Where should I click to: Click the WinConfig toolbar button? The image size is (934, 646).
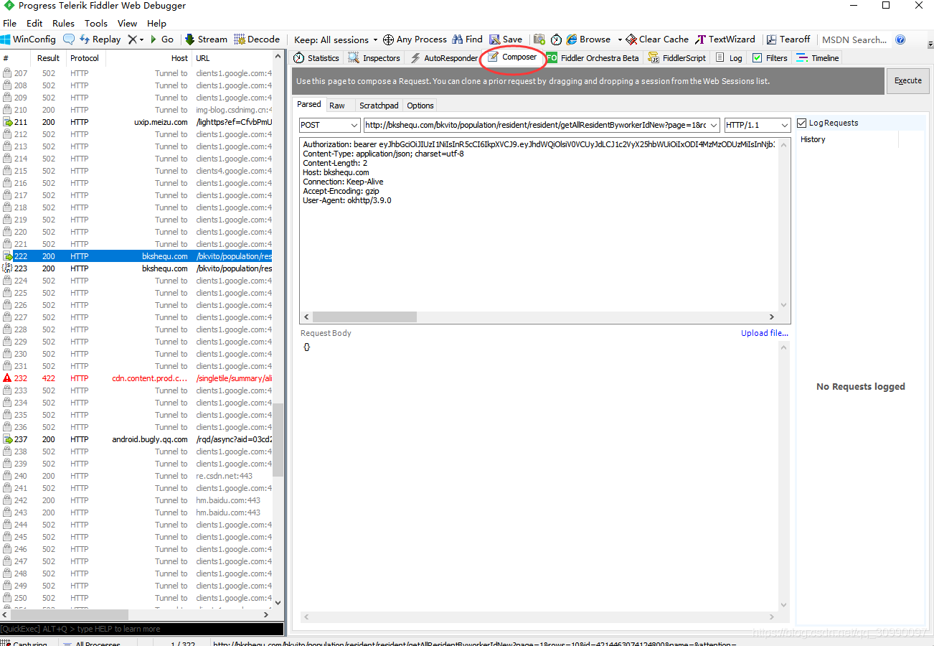pyautogui.click(x=28, y=39)
